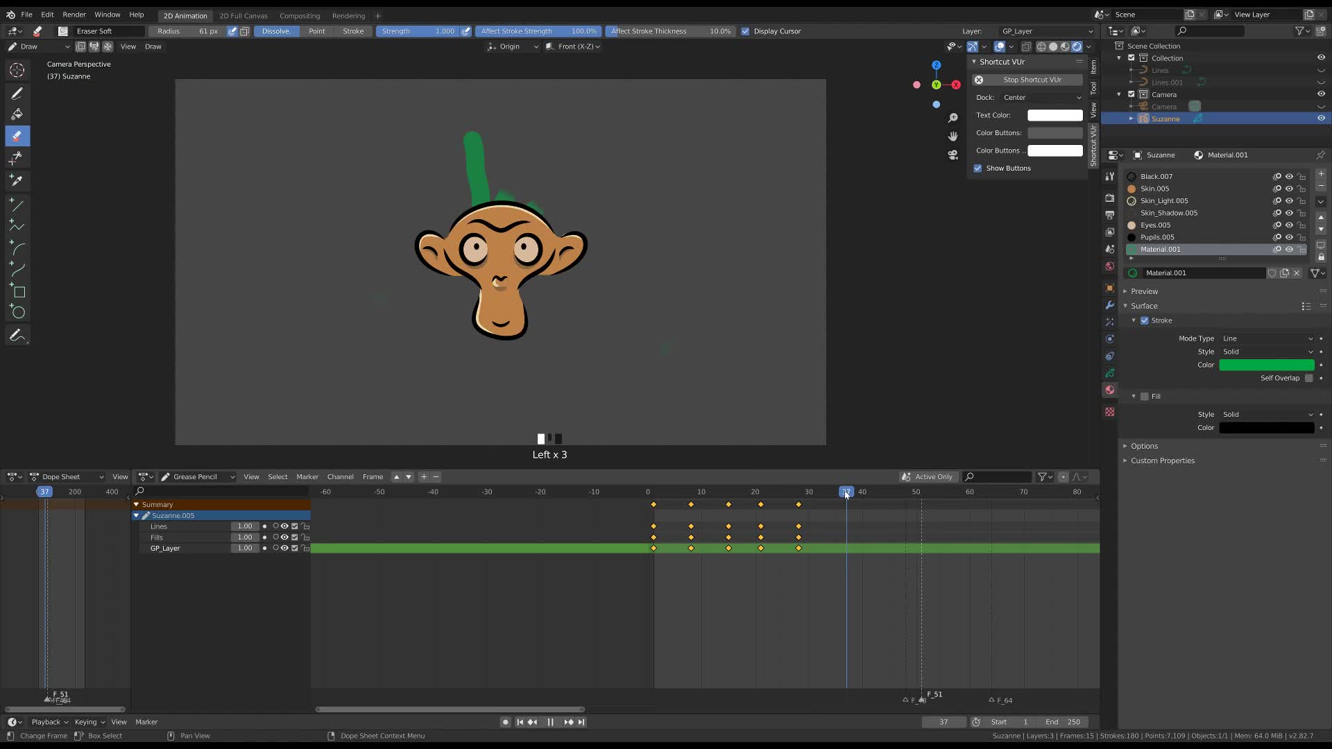Expand the Custom Properties panel
The image size is (1332, 749).
(1162, 460)
